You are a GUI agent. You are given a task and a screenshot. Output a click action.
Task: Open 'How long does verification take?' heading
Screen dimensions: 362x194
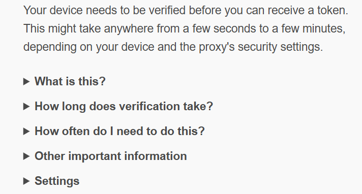(x=124, y=106)
